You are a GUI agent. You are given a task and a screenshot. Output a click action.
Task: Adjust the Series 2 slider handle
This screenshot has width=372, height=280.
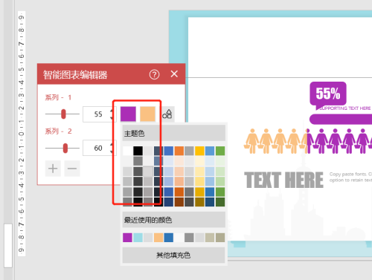(x=65, y=148)
